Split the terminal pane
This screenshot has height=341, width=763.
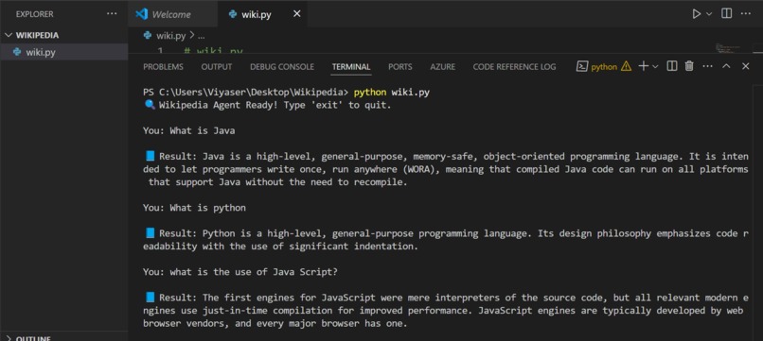pos(672,66)
